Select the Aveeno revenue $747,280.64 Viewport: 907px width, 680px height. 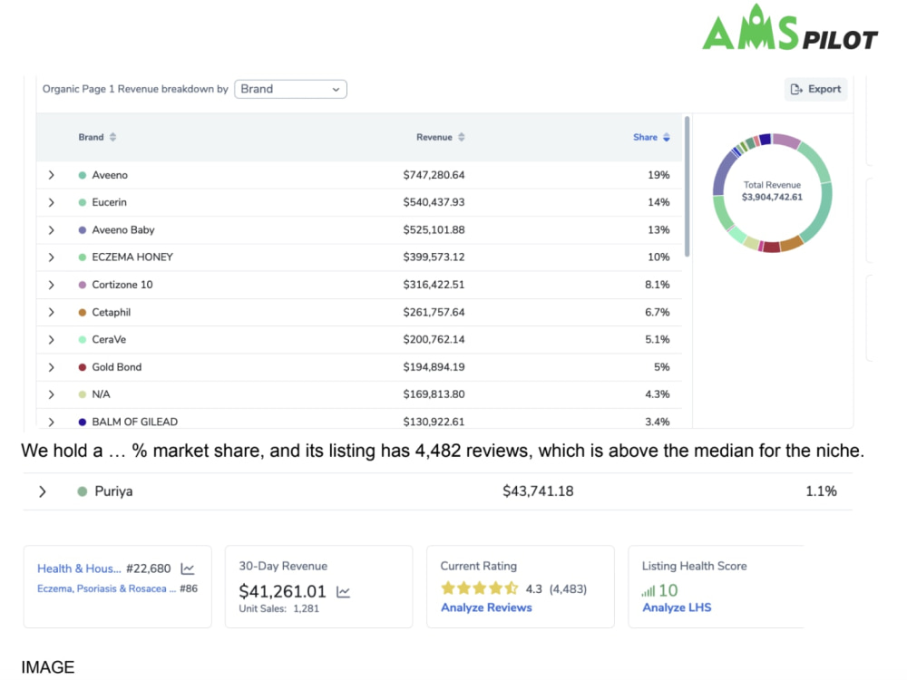pyautogui.click(x=434, y=175)
